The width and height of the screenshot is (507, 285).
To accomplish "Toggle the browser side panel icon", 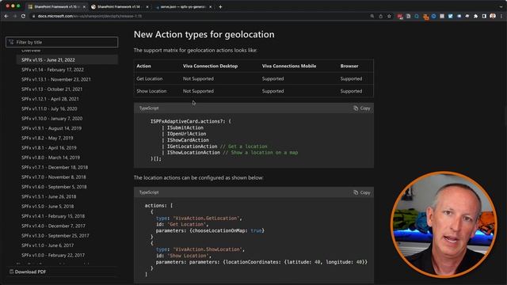I will [x=484, y=16].
